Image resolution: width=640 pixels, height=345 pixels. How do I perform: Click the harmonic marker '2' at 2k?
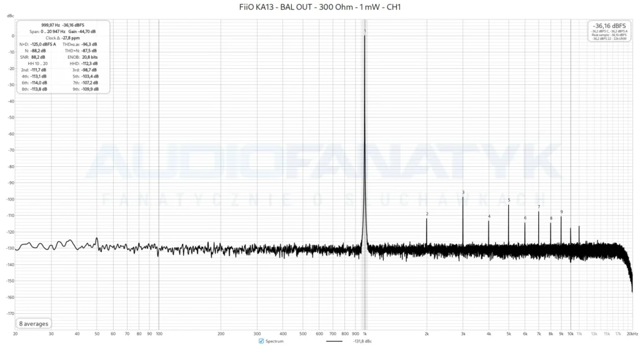pos(427,214)
